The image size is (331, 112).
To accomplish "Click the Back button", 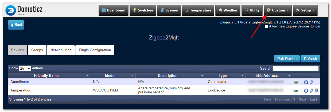I will [16, 25].
